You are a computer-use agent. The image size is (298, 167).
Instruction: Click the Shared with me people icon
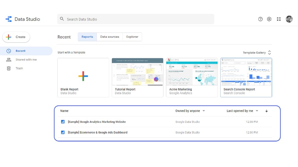[x=9, y=60]
